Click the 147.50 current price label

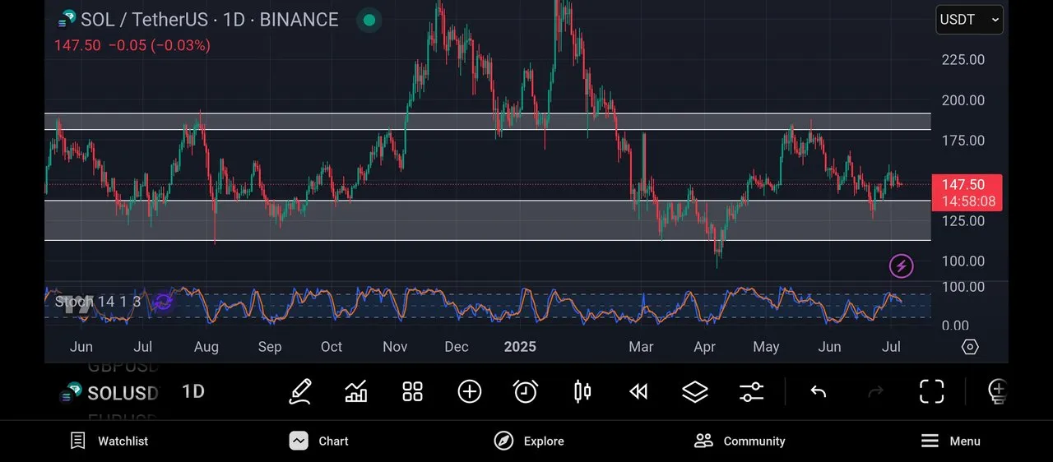(x=967, y=192)
